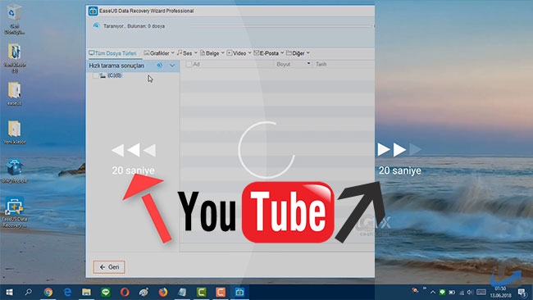The image size is (533, 300).
Task: Show hidden tray icons with the up chevron
Action: click(433, 292)
